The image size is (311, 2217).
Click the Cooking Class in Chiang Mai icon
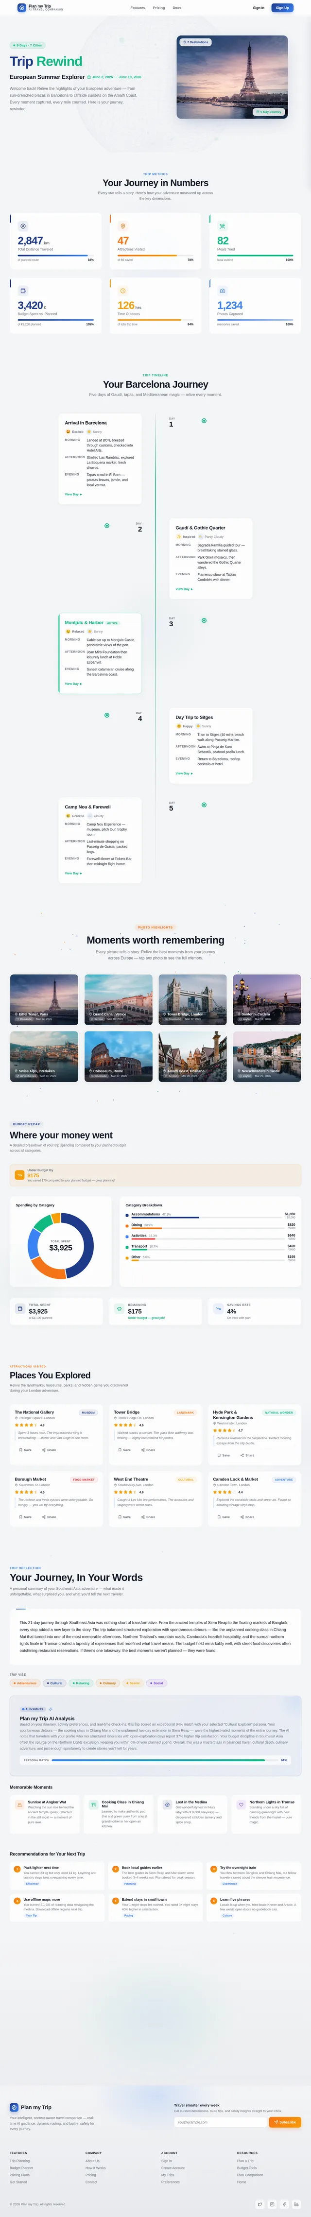tap(94, 1805)
